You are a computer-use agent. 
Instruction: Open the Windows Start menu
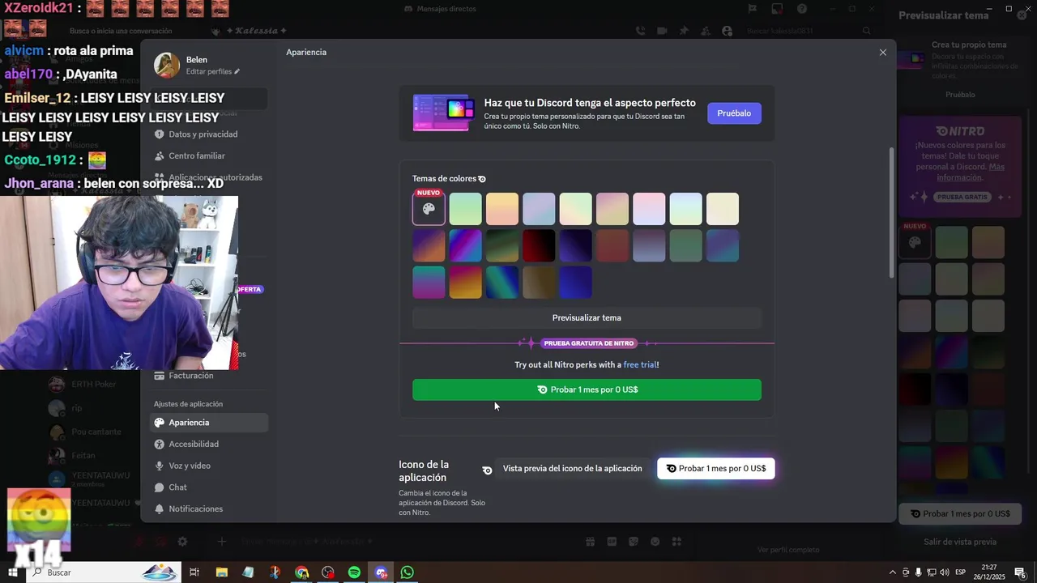point(12,572)
